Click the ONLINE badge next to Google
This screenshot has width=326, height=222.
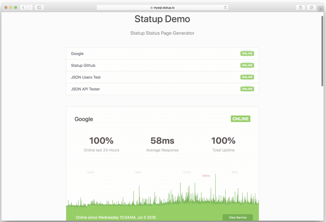click(247, 53)
